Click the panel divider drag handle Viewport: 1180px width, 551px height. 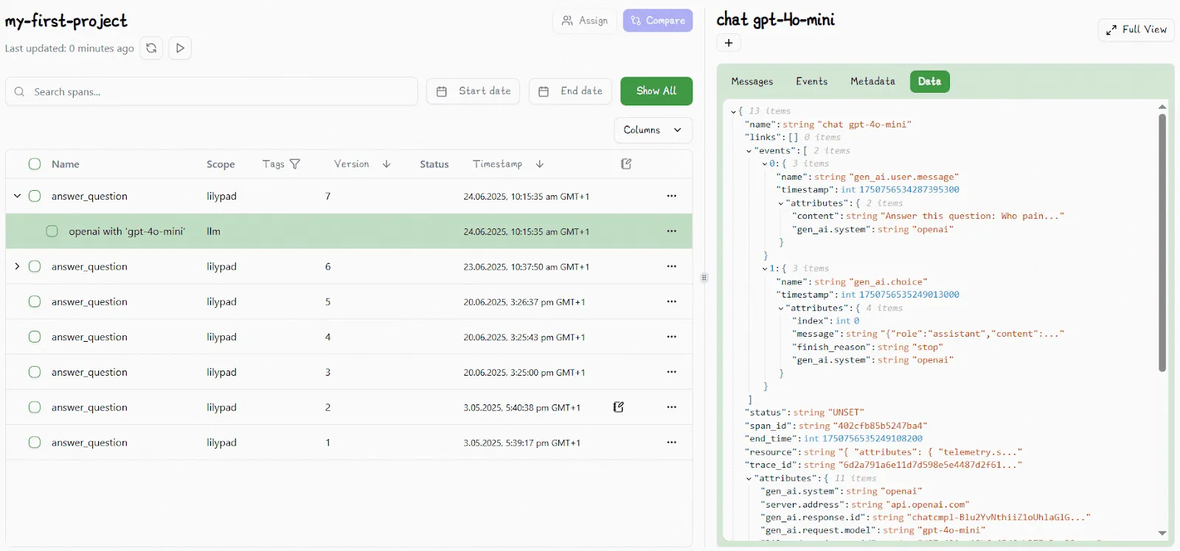[x=704, y=278]
